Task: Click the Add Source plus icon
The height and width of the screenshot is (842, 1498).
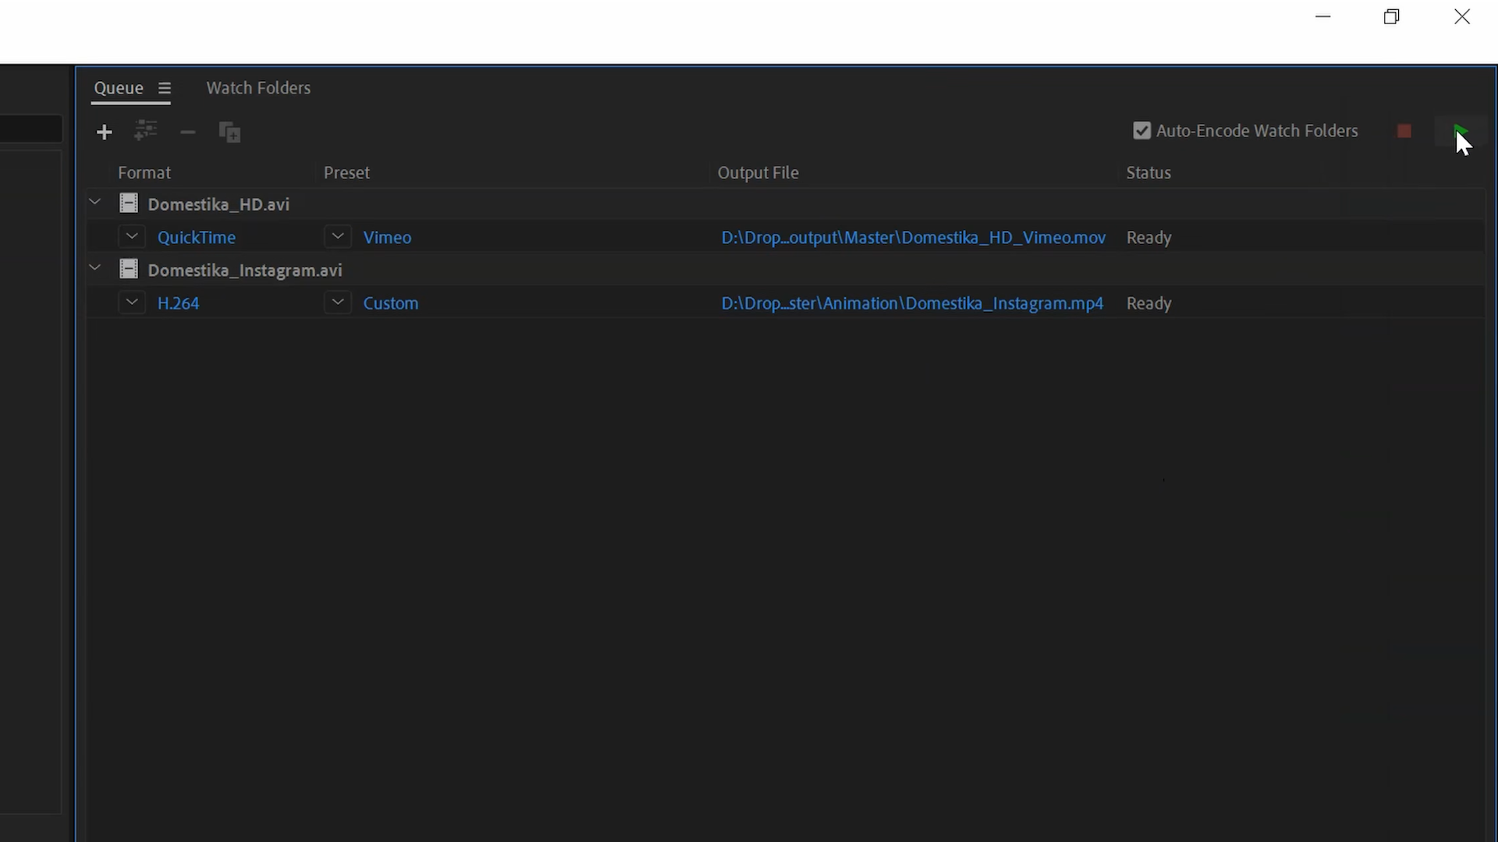Action: coord(104,133)
